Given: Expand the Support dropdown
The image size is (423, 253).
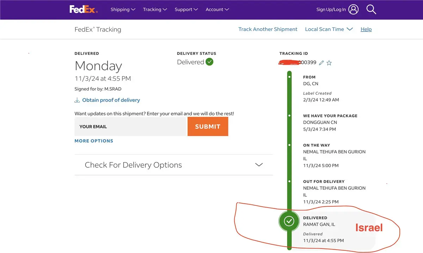Looking at the screenshot, I should (x=186, y=10).
